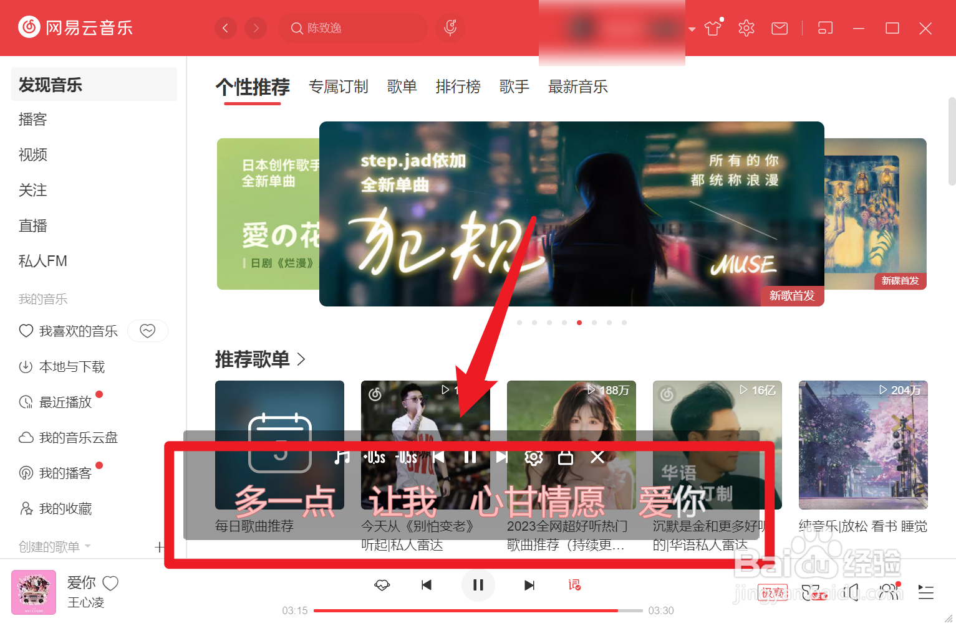Screen dimensions: 956x626
Task: Close the desktop lyrics bar
Action: tap(597, 457)
